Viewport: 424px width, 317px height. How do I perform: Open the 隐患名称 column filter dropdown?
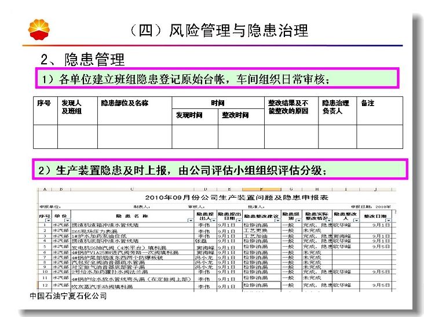[191, 220]
